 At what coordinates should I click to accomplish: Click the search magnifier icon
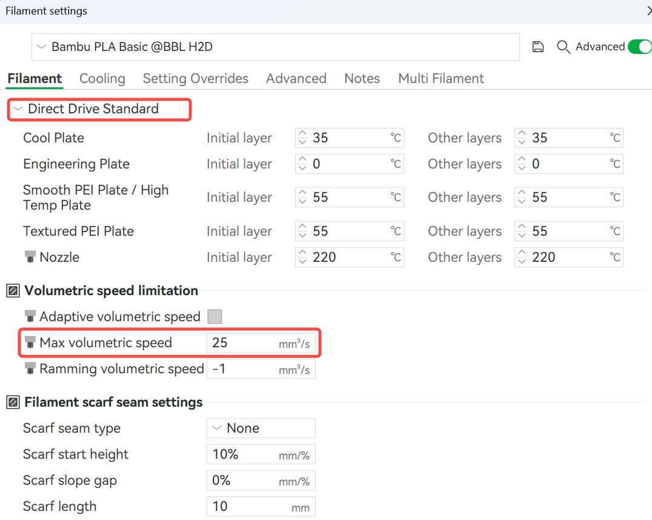pos(564,47)
